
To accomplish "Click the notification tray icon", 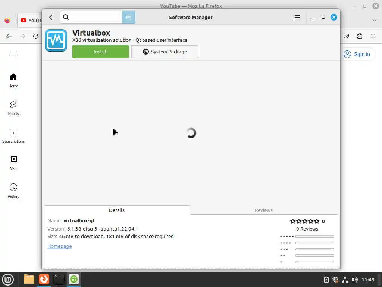I will tap(326, 280).
